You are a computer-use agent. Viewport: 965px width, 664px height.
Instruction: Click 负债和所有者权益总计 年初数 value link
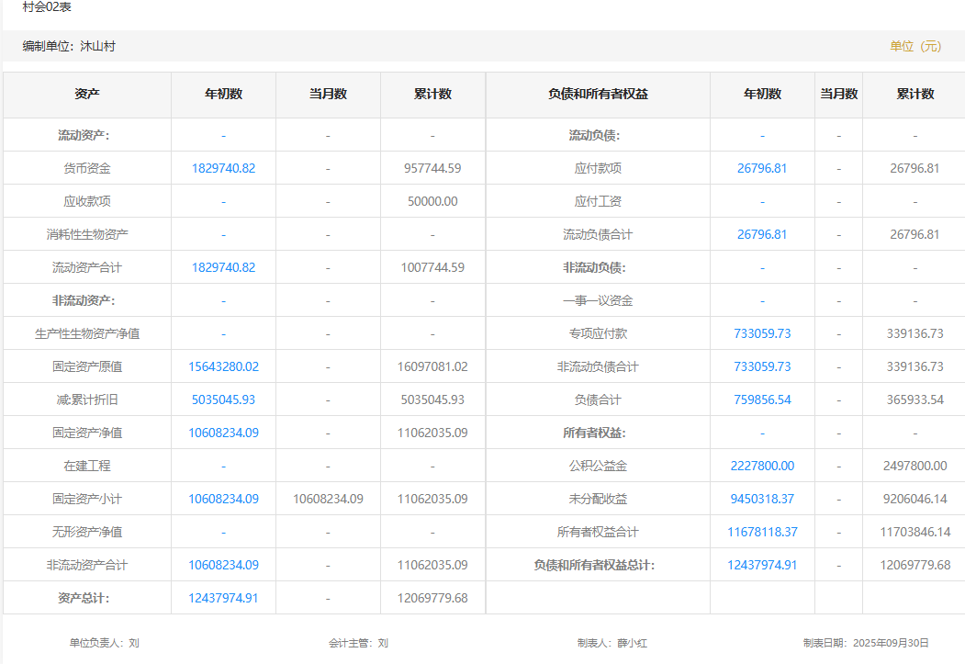[762, 565]
